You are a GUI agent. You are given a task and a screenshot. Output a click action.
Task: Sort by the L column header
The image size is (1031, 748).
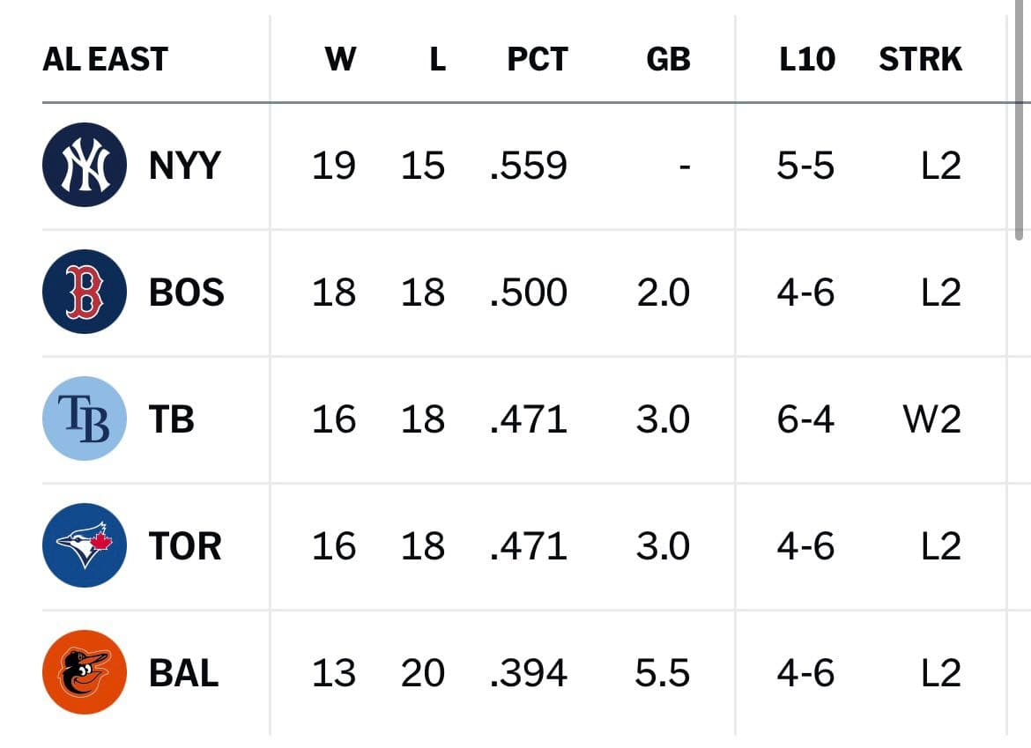438,59
